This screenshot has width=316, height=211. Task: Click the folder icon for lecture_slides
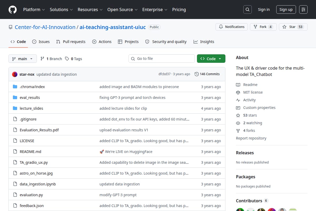(15, 108)
